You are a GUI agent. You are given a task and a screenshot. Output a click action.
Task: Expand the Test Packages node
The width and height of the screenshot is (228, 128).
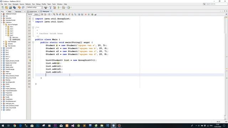point(4,42)
